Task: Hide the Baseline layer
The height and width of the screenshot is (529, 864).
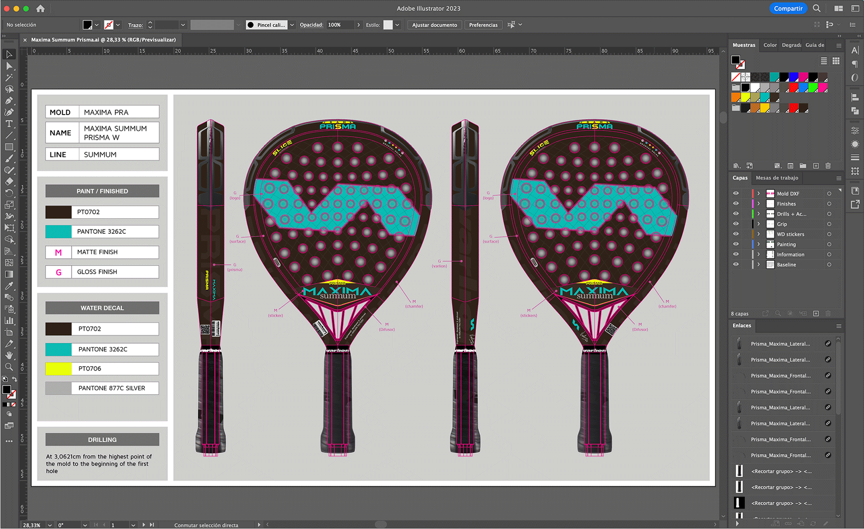Action: [x=736, y=264]
